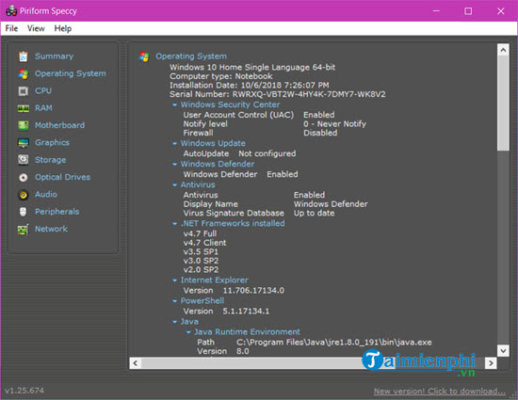This screenshot has width=518, height=400.
Task: Collapse the Antivirus node
Action: tap(175, 185)
